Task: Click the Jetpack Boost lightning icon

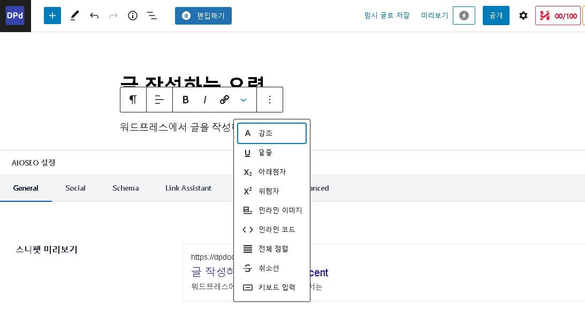Action: coord(464,16)
